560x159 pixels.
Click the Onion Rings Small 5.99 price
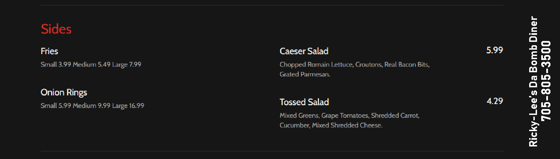[56, 106]
